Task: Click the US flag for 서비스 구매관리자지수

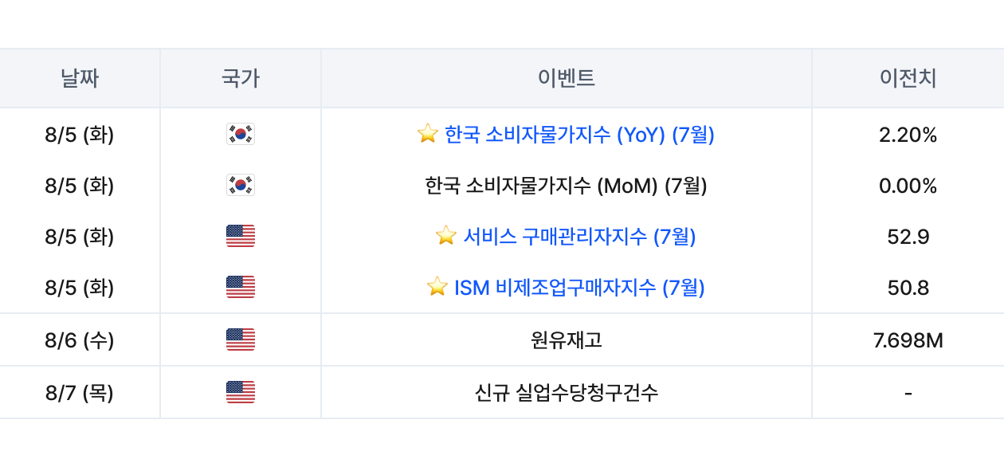Action: click(x=241, y=236)
